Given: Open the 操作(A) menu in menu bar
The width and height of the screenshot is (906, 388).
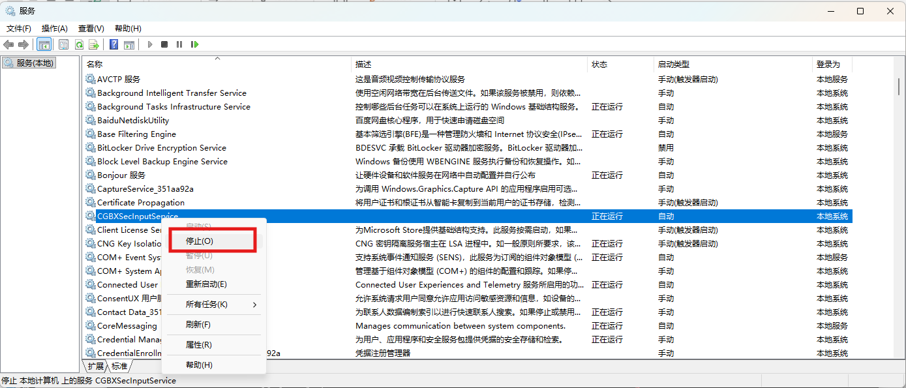Looking at the screenshot, I should (55, 29).
